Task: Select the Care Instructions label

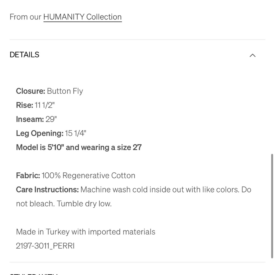Action: coord(47,189)
